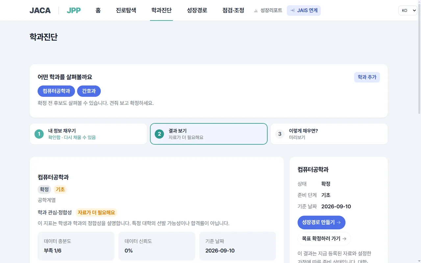The width and height of the screenshot is (421, 263).
Task: Click the JACA logo
Action: point(40,11)
